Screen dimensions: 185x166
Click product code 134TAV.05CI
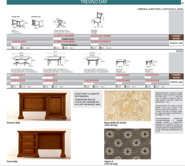[152, 75]
